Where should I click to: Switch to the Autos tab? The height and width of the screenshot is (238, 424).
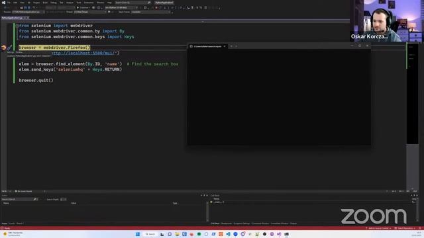(x=5, y=223)
